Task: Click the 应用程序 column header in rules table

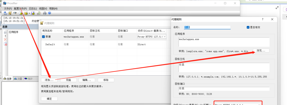Action: tap(76, 31)
